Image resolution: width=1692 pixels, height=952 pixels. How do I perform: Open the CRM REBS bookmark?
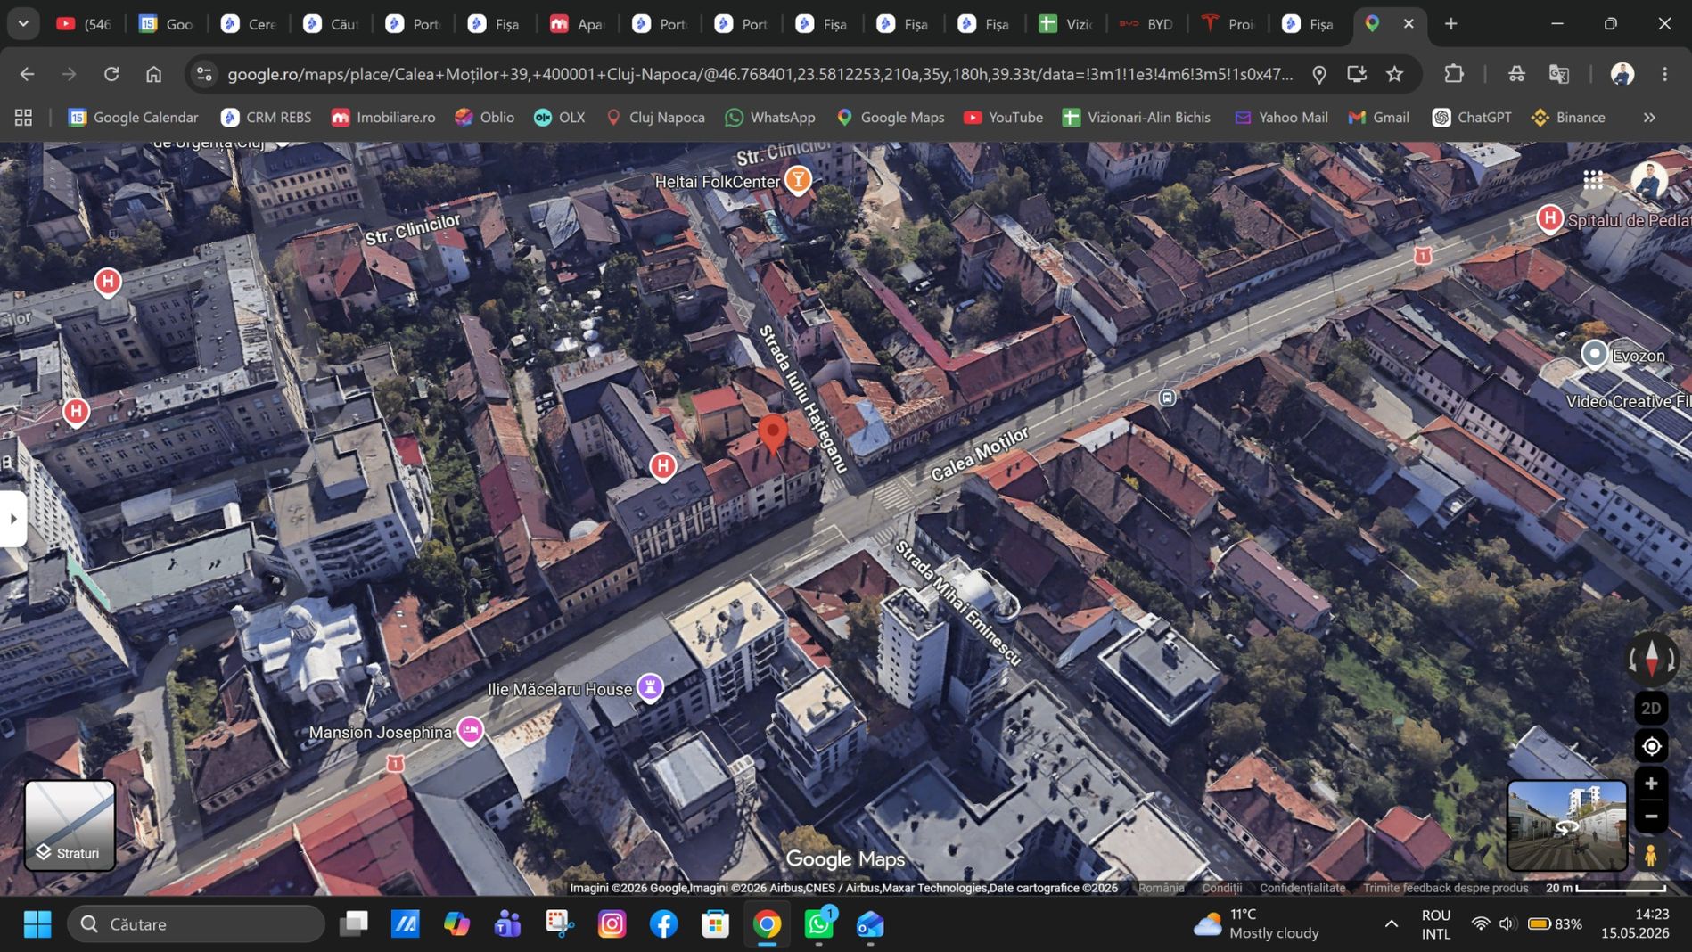pyautogui.click(x=267, y=118)
